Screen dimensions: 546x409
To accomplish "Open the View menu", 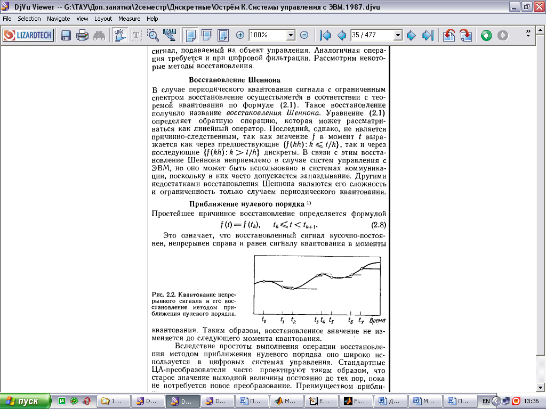I will tap(82, 19).
